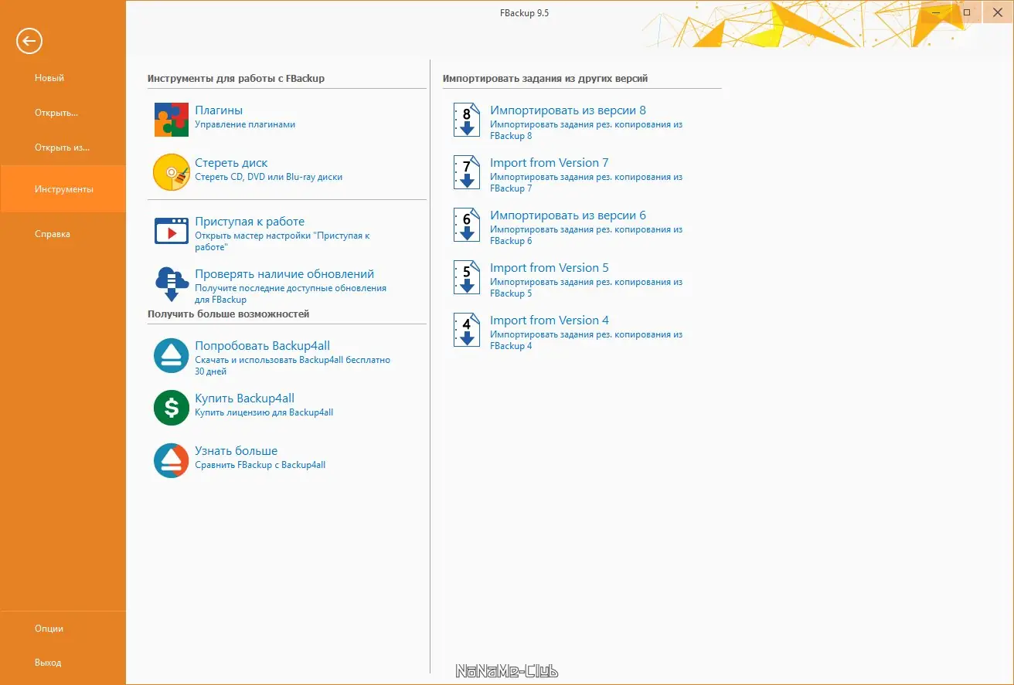Screen dimensions: 1014x685
Task: Click the import version 7 icon
Action: click(x=467, y=172)
